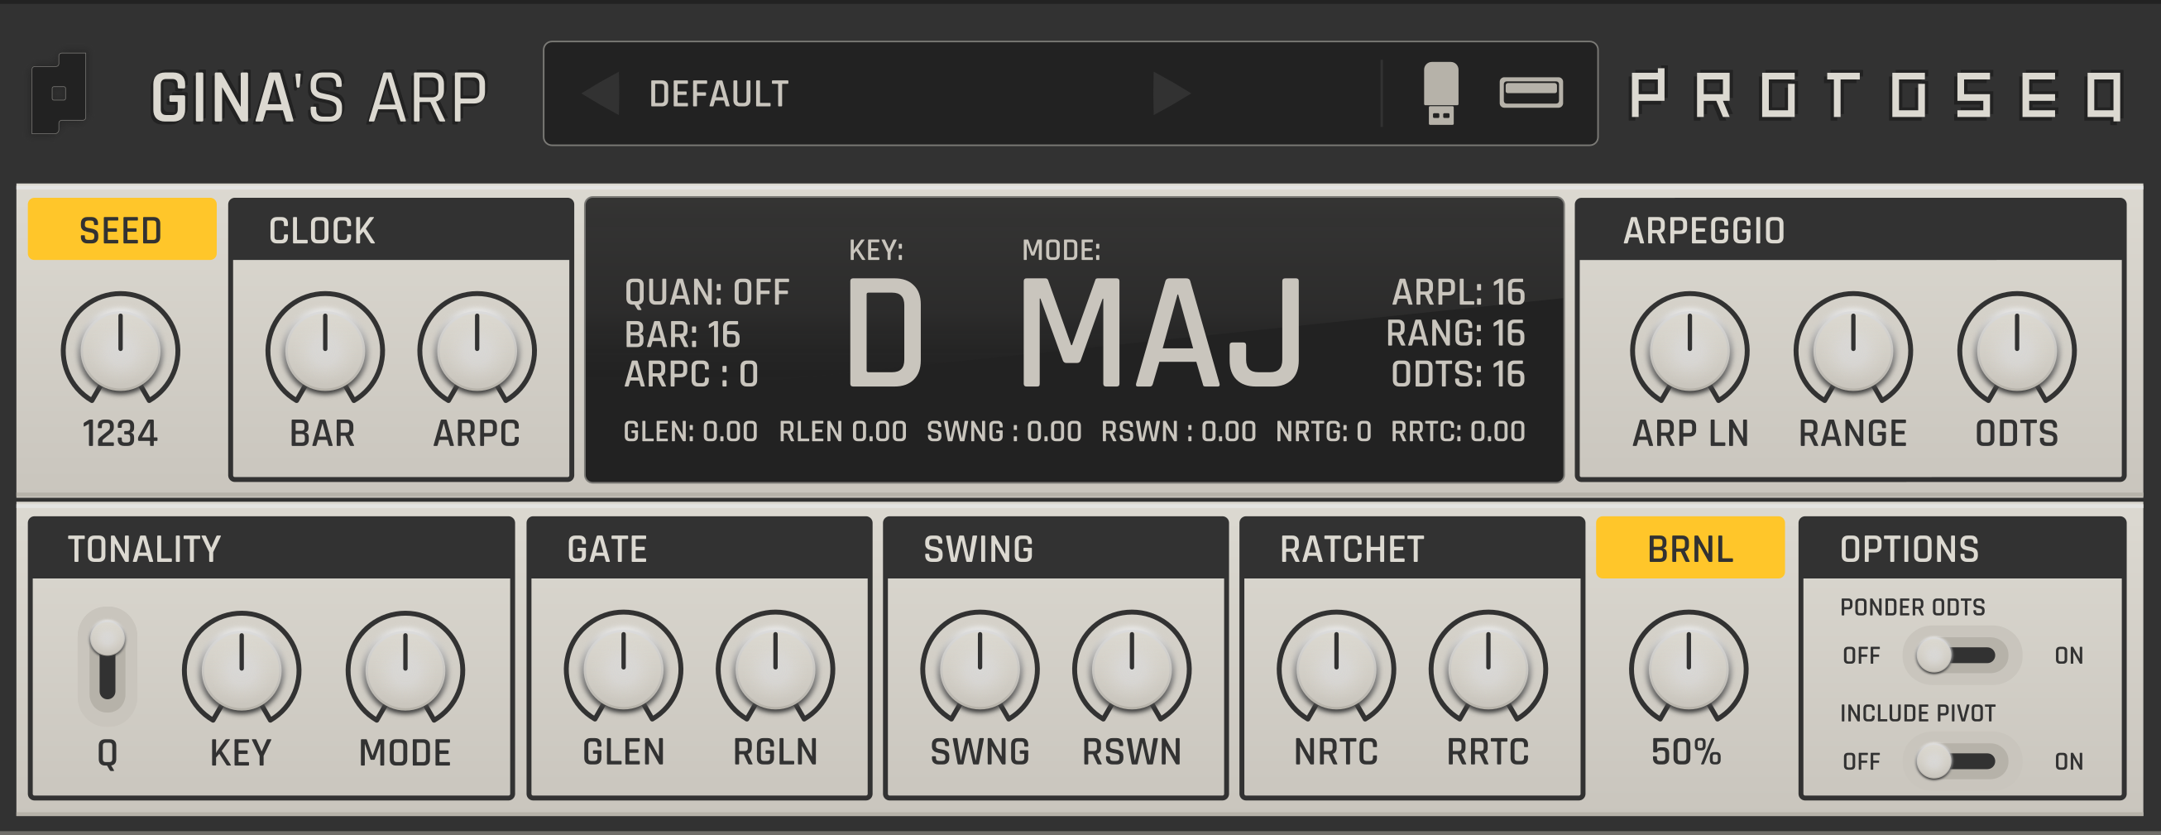Click the plugin logo icon beside GINA'S ARP

point(59,94)
